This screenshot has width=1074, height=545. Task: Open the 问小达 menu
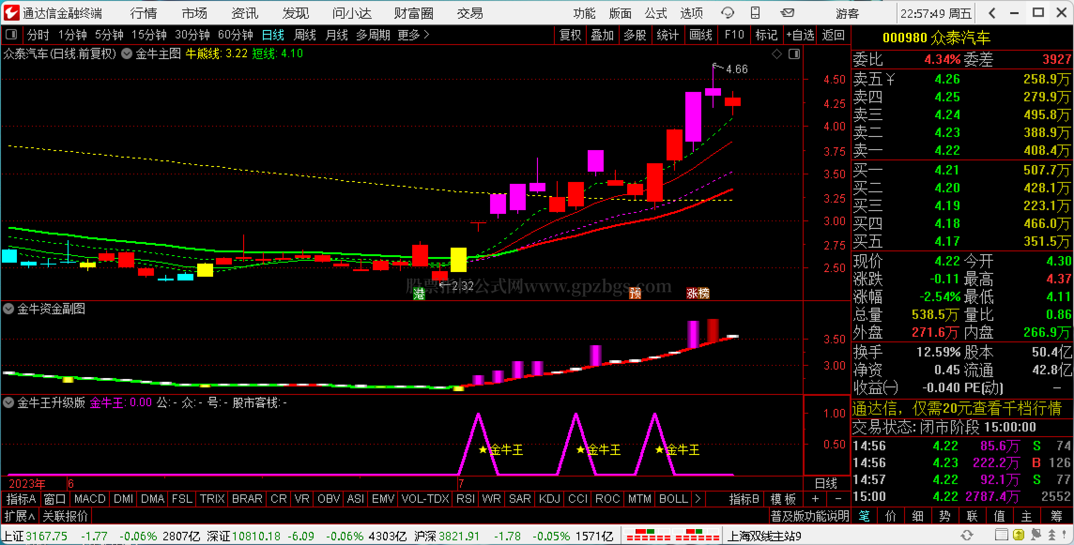point(352,13)
